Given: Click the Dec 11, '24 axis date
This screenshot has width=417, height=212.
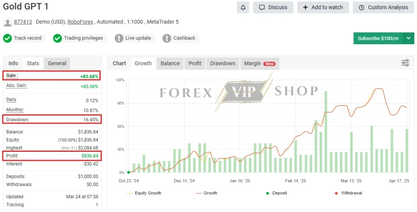Looking at the screenshot, I should point(184,181).
